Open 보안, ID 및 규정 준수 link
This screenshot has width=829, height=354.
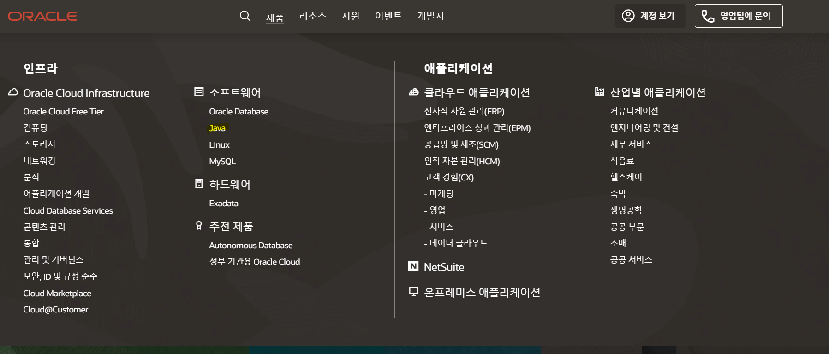pos(60,276)
